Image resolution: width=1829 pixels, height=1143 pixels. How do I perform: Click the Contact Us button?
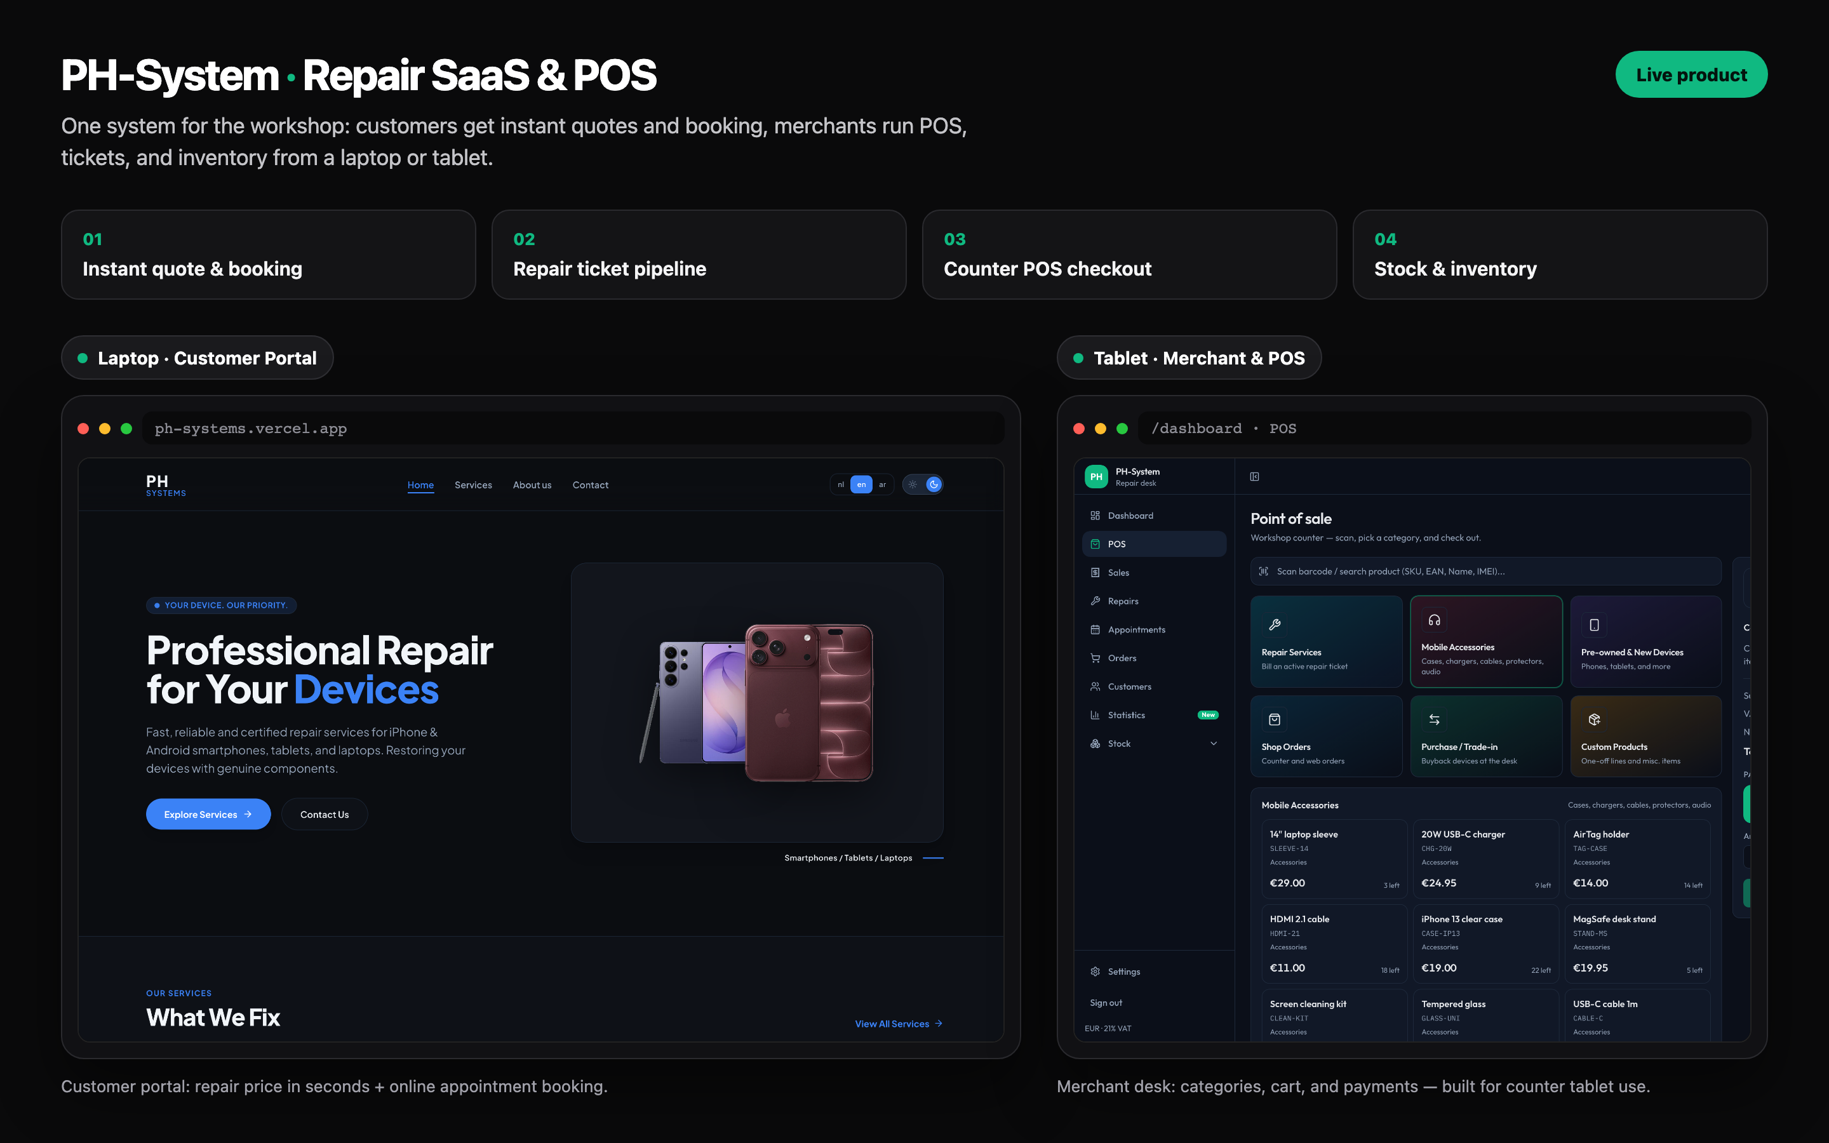tap(325, 814)
